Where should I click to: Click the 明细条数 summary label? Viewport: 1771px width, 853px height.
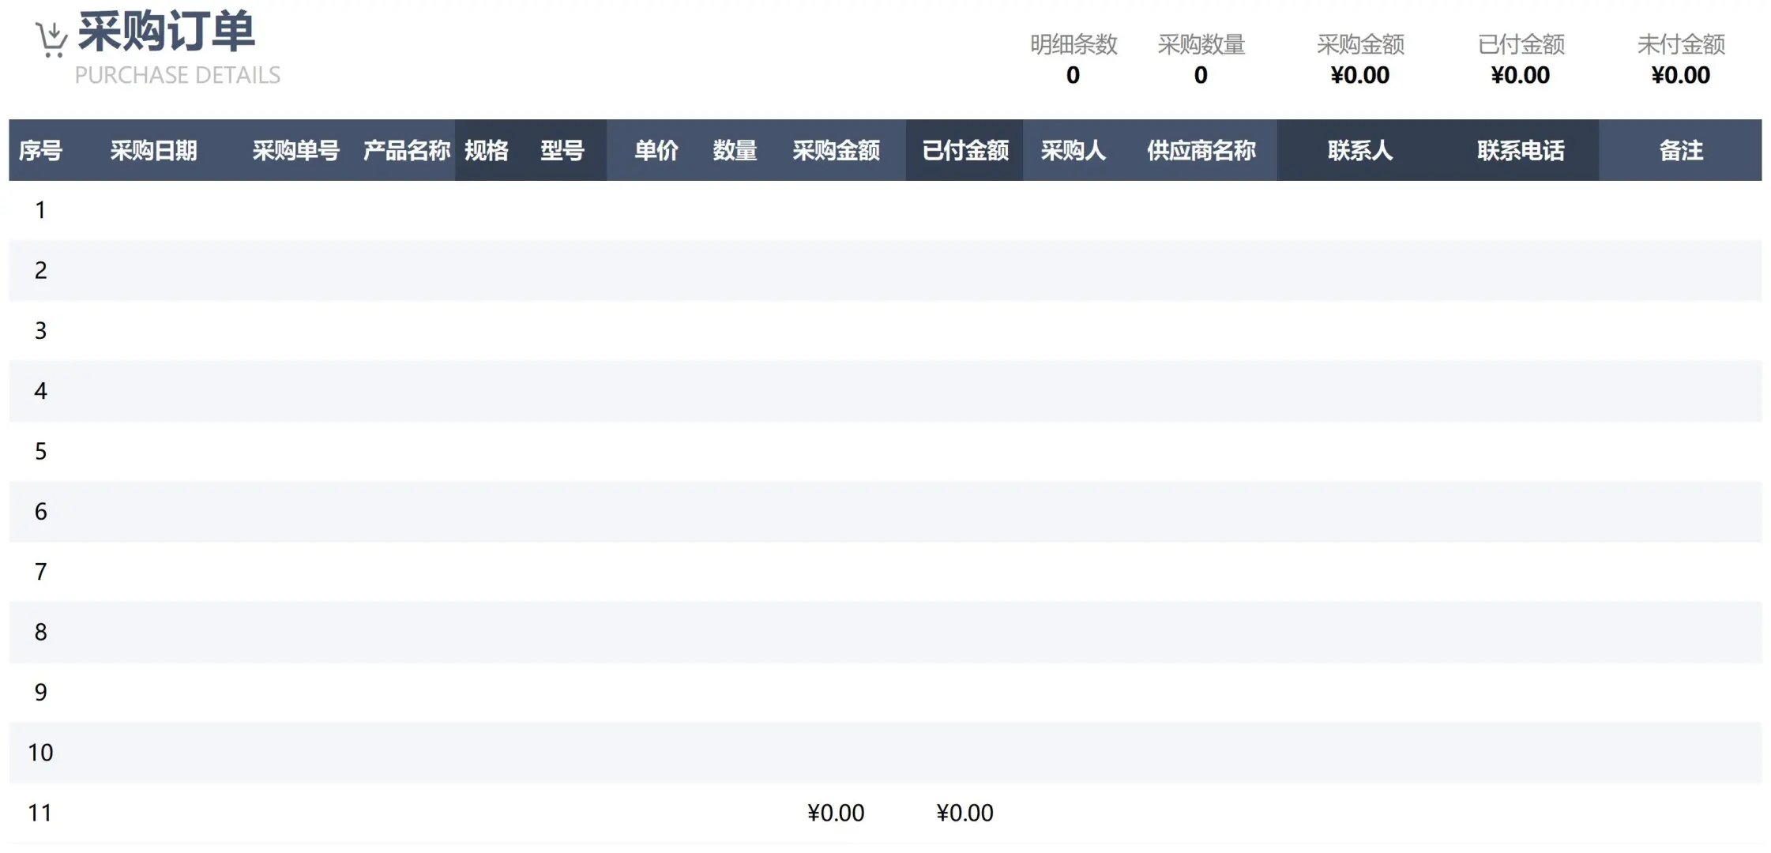click(x=1073, y=45)
